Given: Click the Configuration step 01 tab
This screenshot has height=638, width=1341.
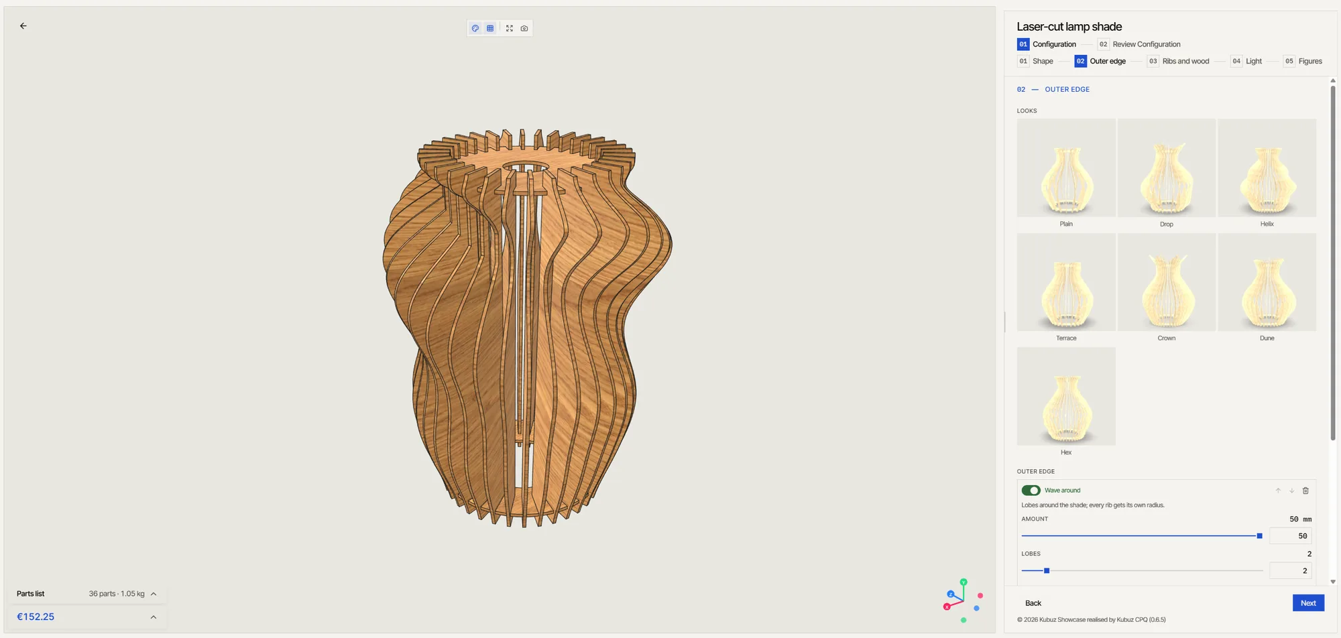Looking at the screenshot, I should [x=1047, y=44].
